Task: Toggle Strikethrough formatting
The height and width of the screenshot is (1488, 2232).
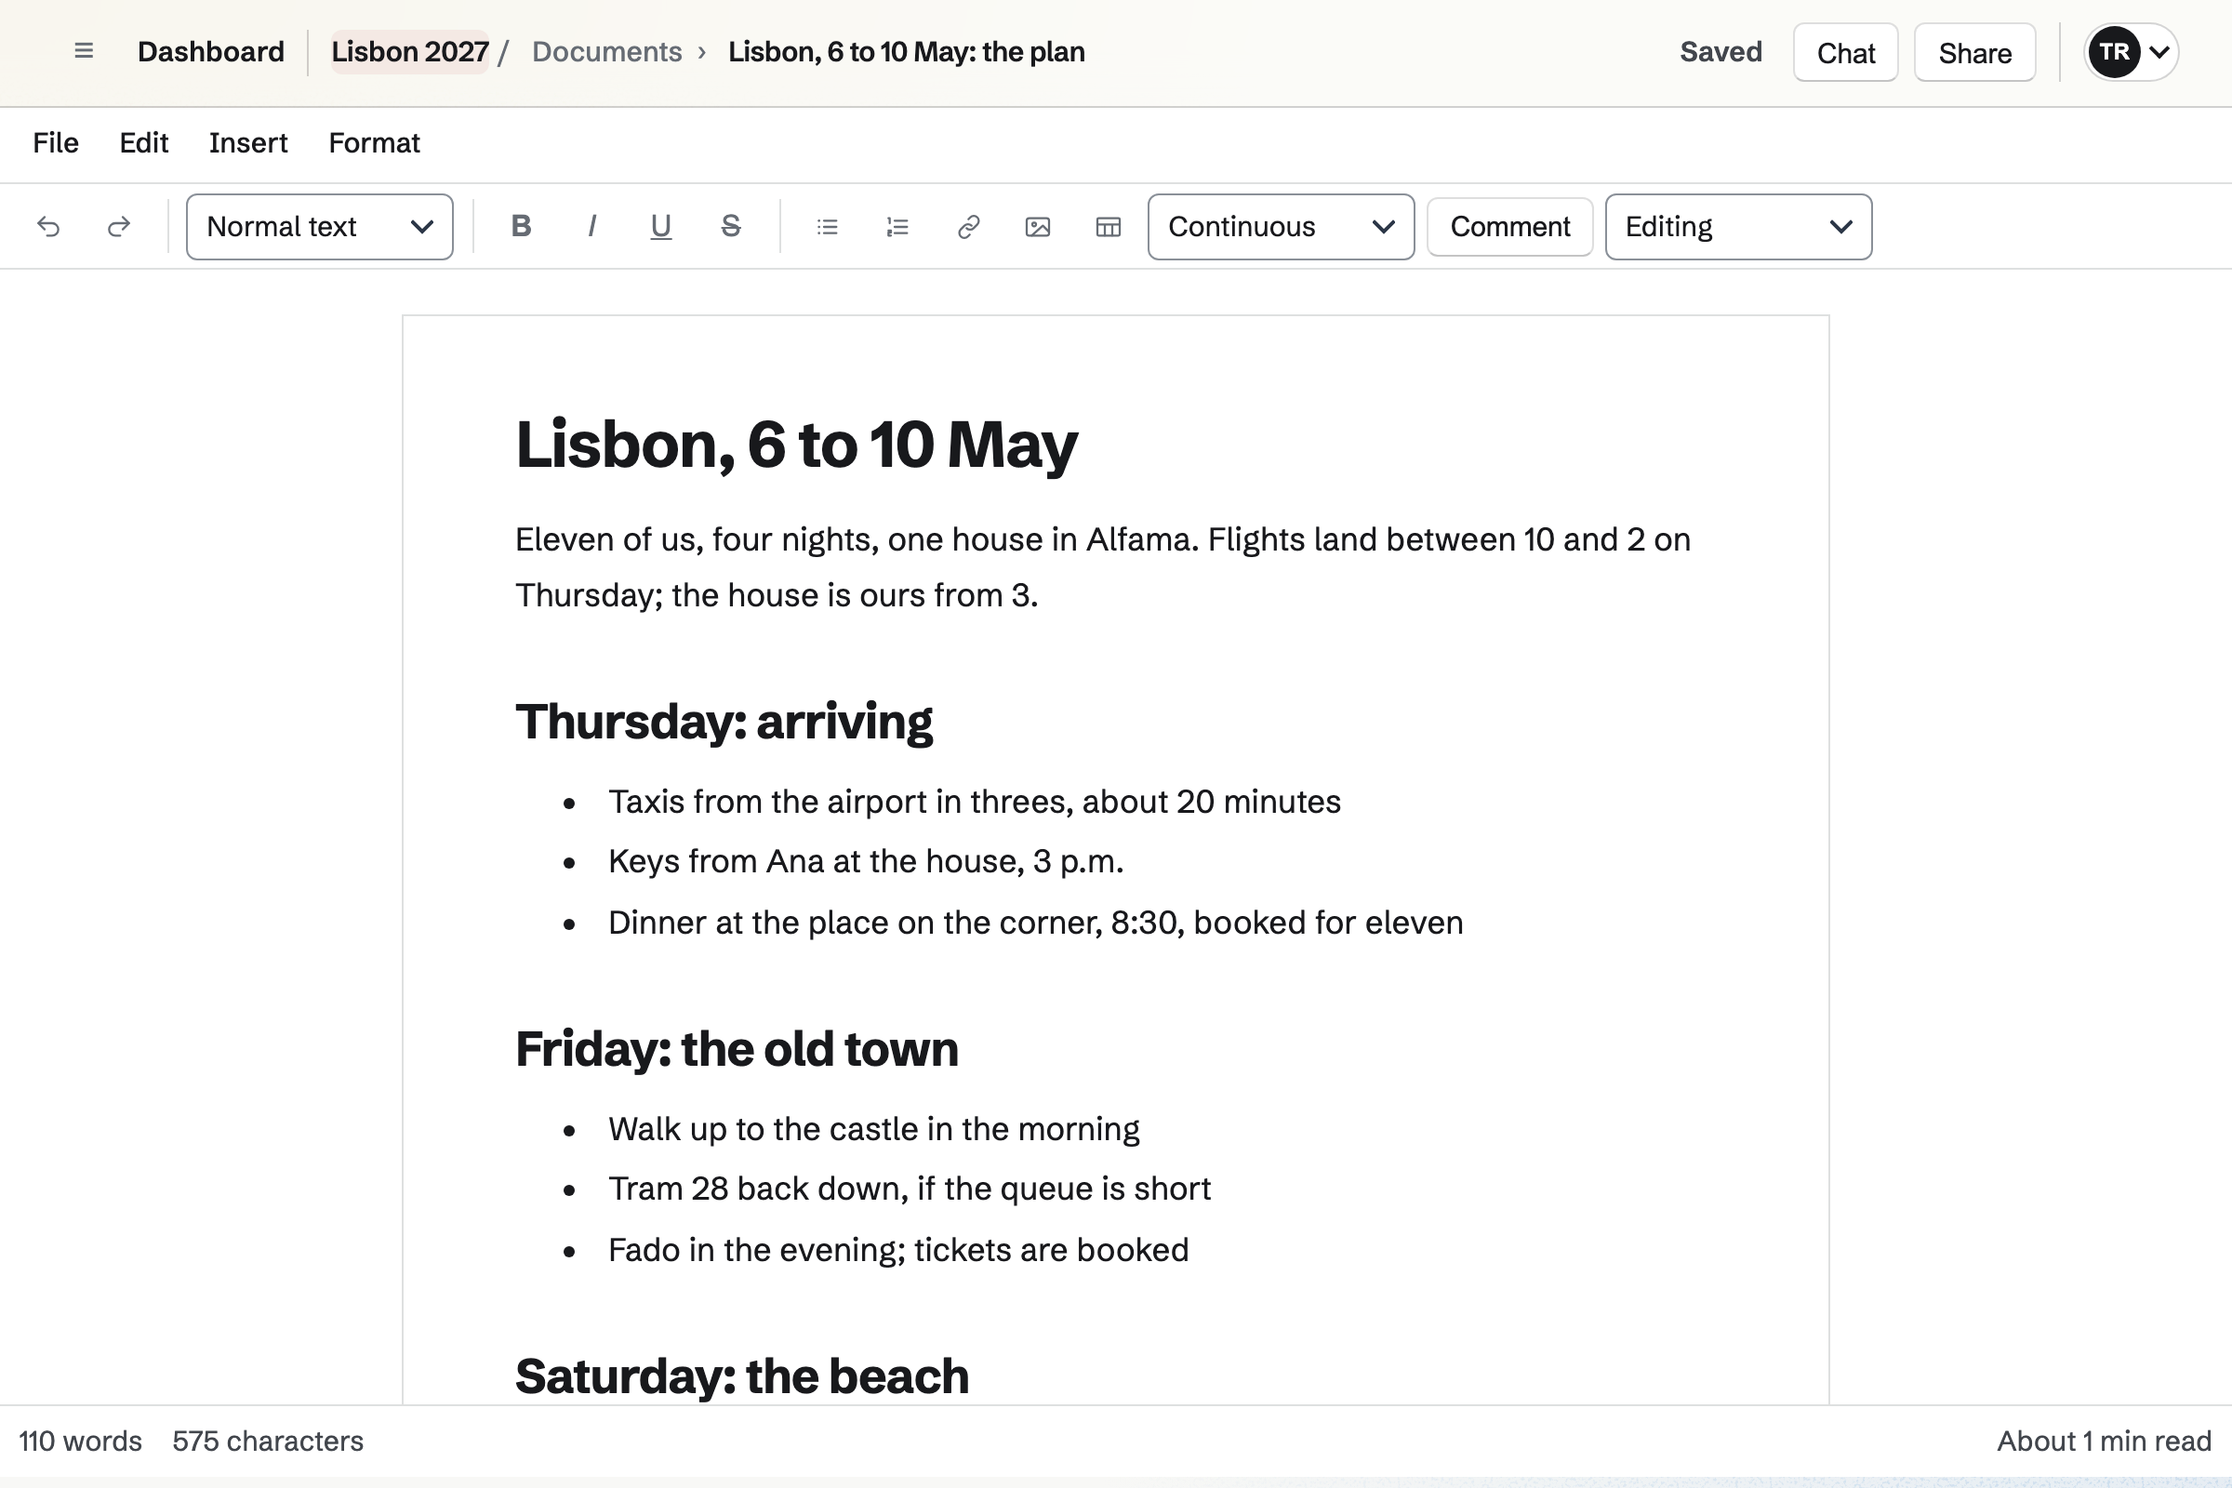Action: (731, 227)
